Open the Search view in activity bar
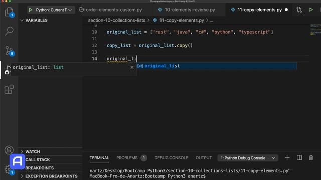 tap(9, 31)
